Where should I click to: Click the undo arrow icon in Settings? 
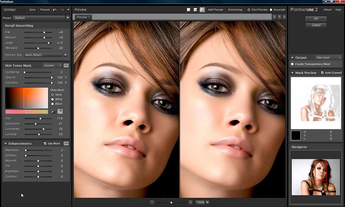[55, 9]
